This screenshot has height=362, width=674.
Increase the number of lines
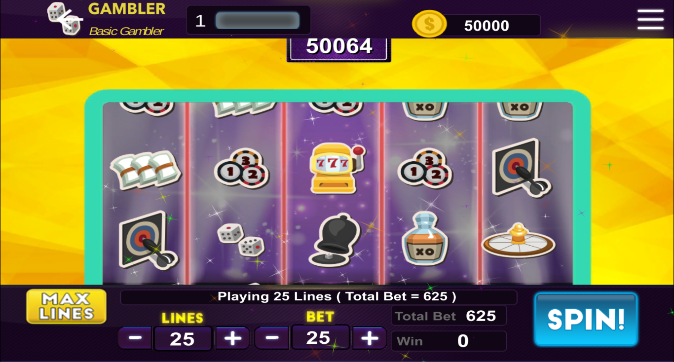232,338
